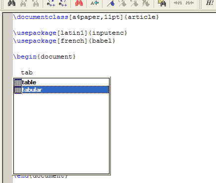Click the grayed right-pointing indent arrow icon
This screenshot has width=216, height=183.
click(178, 3)
